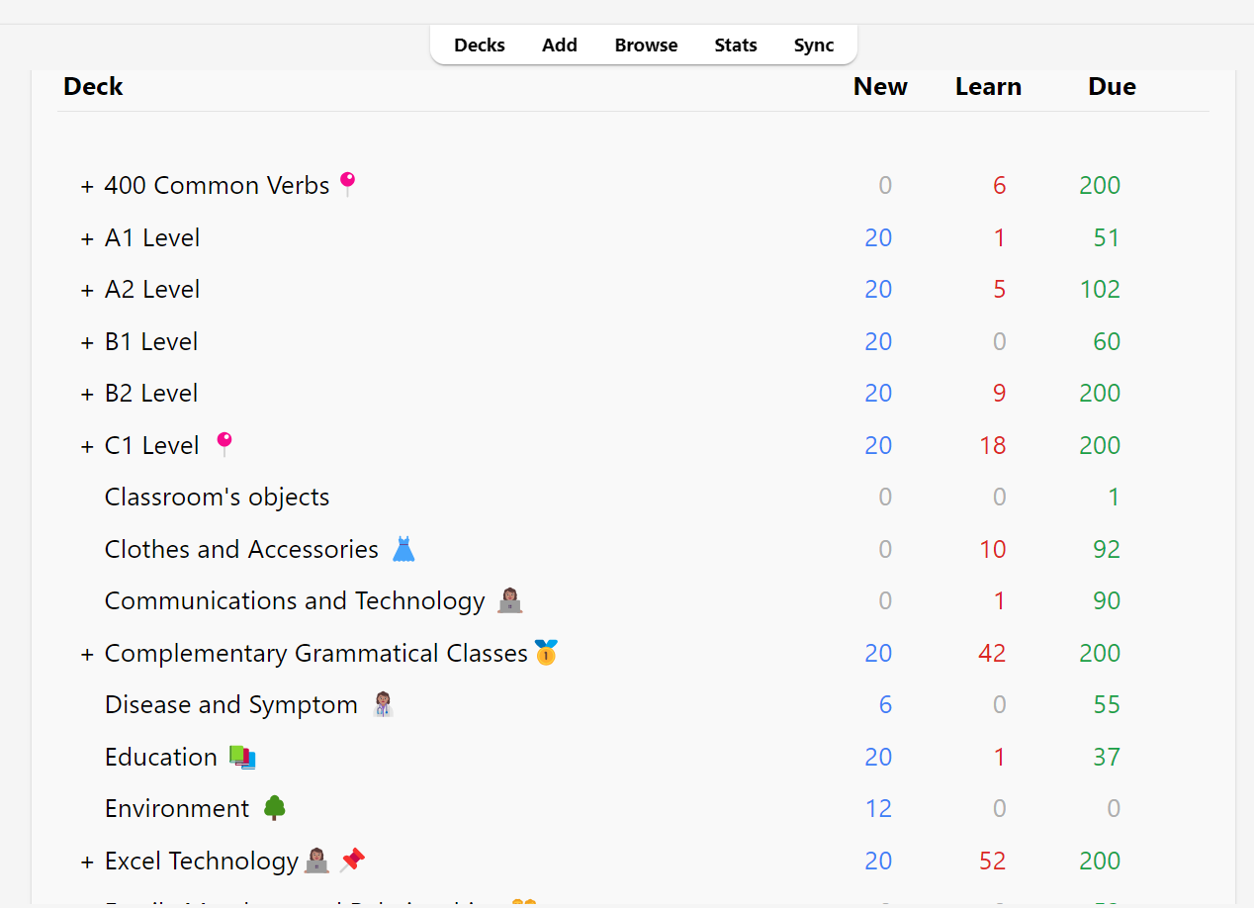Viewport: 1254px width, 908px height.
Task: Sync the collection with Sync button
Action: pyautogui.click(x=814, y=45)
